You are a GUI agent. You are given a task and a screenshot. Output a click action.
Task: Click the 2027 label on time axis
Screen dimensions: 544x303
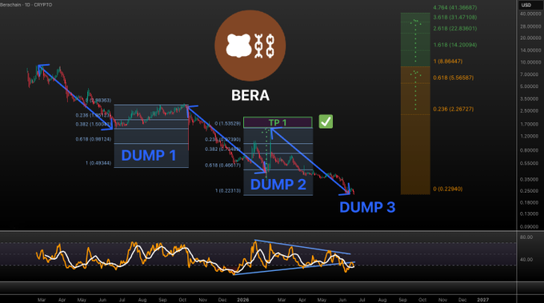(482, 300)
